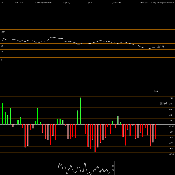The width and height of the screenshot is (175, 175).
Task: Click the bar chart axis label 40
Action: coord(171,115)
